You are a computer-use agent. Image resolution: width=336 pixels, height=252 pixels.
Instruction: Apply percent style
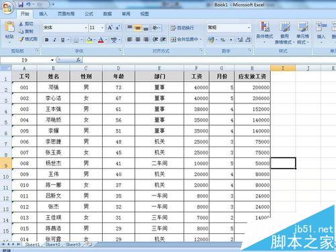222,40
